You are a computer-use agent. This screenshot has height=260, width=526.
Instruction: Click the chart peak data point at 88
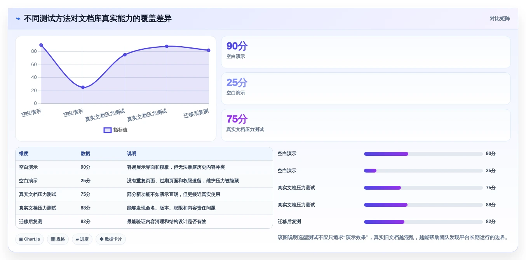coord(167,46)
